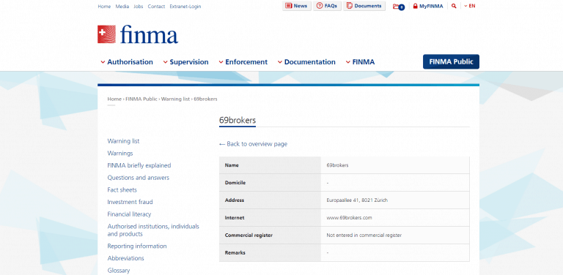
Task: Click the finma logo
Action: [138, 34]
